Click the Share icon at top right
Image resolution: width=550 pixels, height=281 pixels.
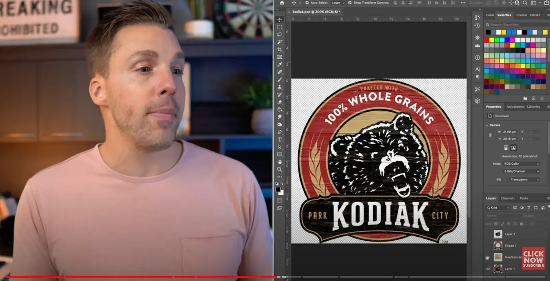coord(547,3)
